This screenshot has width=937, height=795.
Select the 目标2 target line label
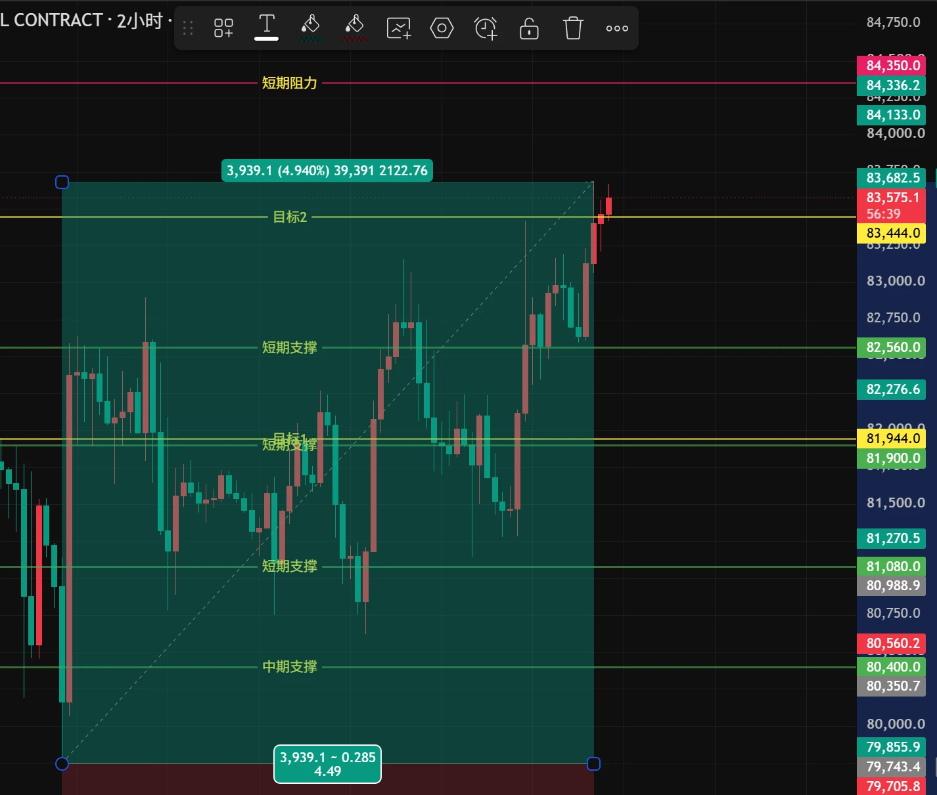(290, 217)
